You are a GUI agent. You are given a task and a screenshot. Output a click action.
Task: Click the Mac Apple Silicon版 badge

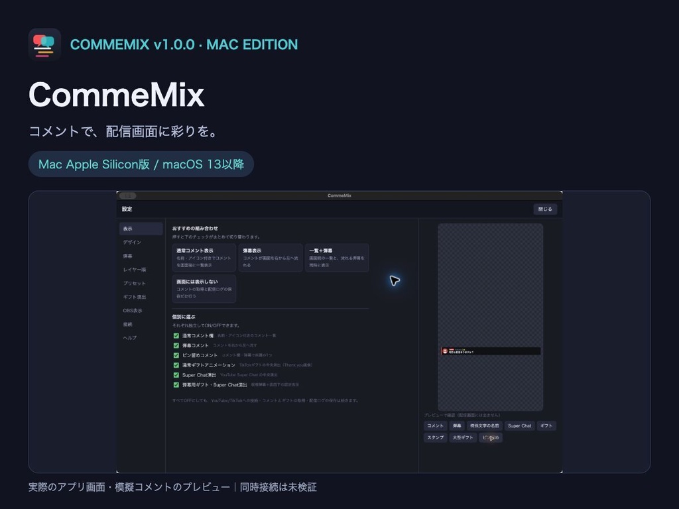click(x=141, y=164)
